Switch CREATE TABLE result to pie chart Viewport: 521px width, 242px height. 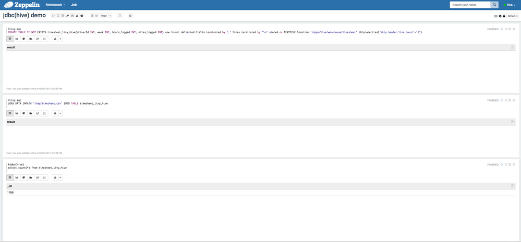pyautogui.click(x=24, y=39)
